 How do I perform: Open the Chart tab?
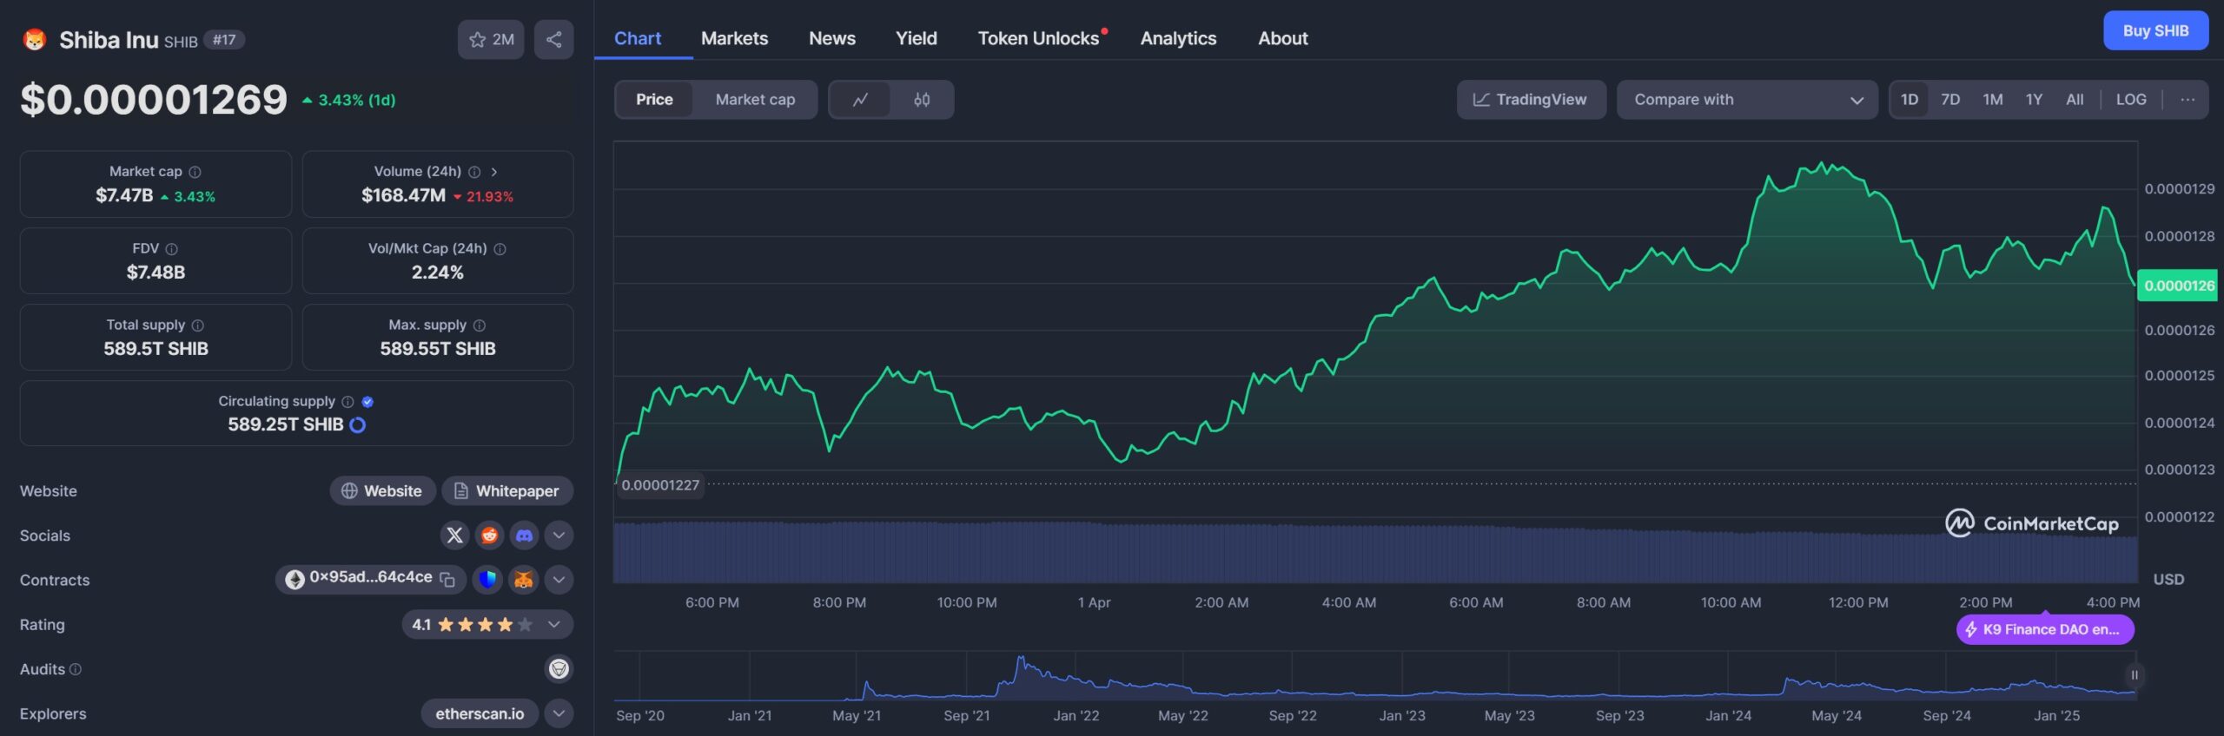point(638,38)
